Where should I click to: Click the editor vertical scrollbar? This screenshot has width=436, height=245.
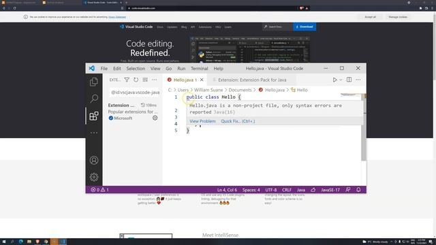coord(363,127)
